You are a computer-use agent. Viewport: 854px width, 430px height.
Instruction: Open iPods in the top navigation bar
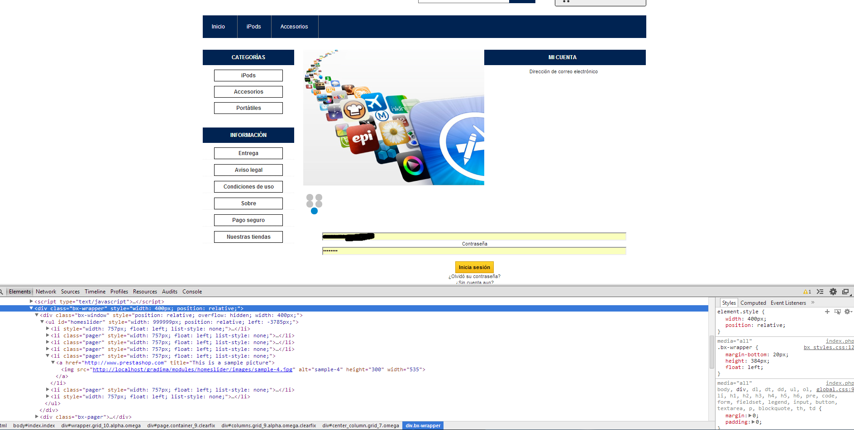(254, 27)
